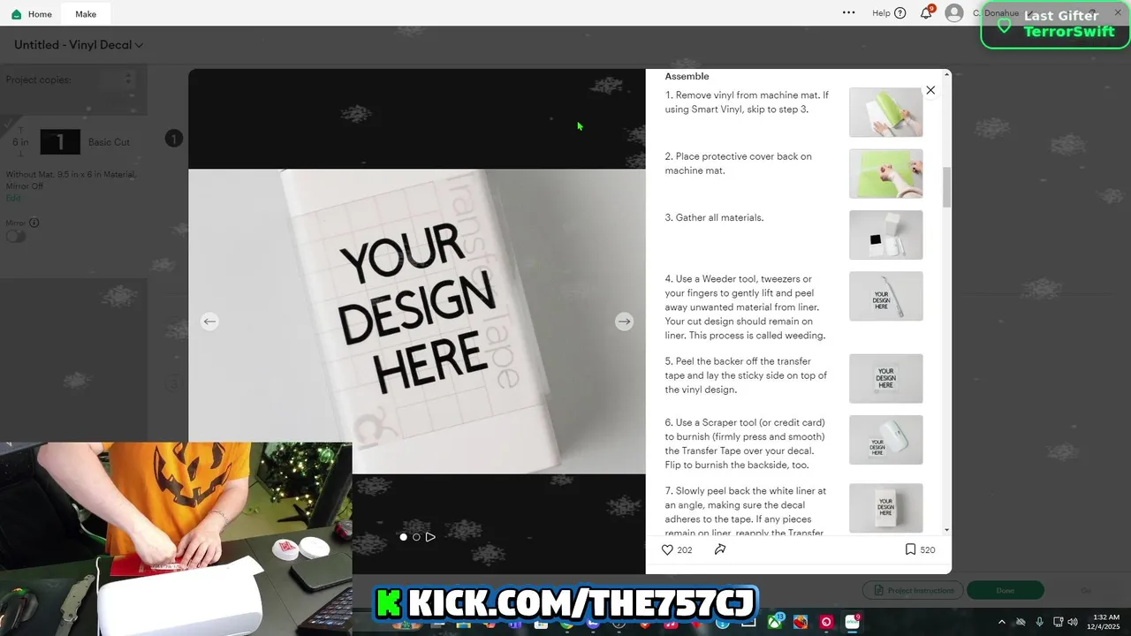Open step 6 scraper tool thumbnail
Image resolution: width=1131 pixels, height=636 pixels.
tap(886, 440)
